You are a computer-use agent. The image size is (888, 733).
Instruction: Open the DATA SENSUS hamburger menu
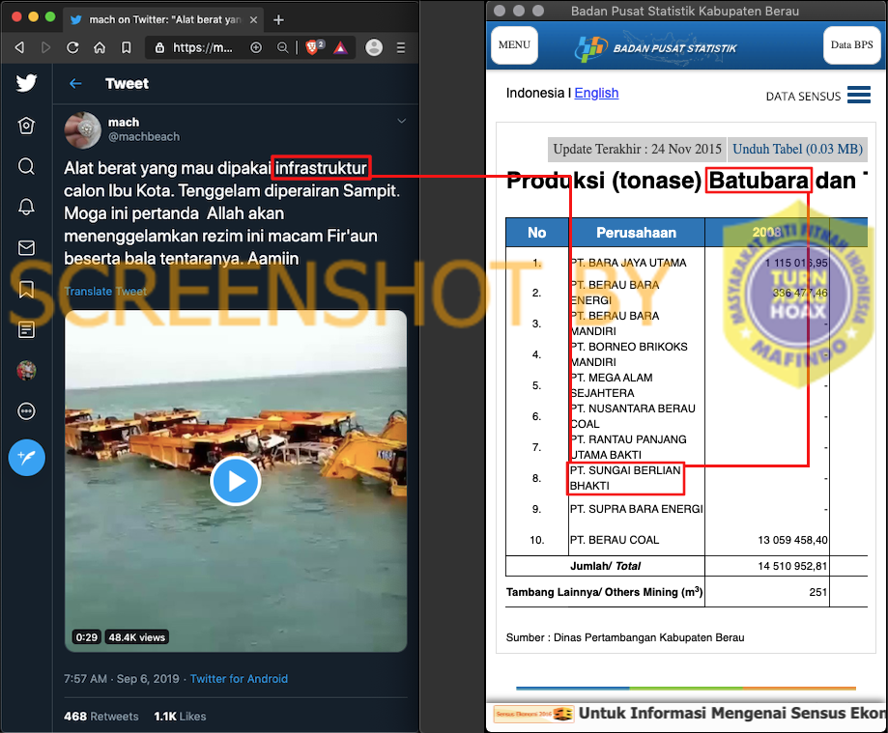(x=859, y=95)
